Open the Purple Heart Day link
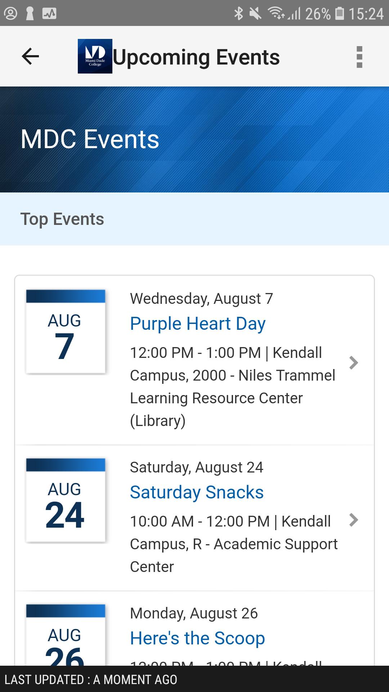 pos(198,323)
